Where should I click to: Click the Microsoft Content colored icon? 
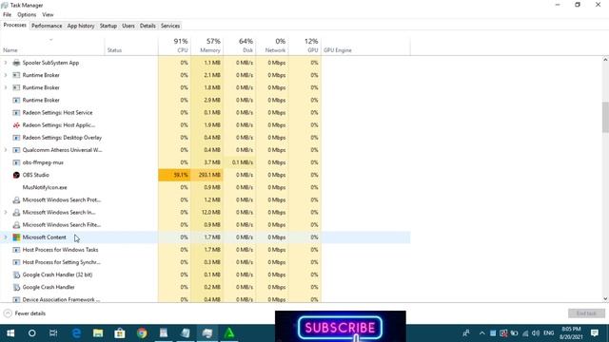16,237
